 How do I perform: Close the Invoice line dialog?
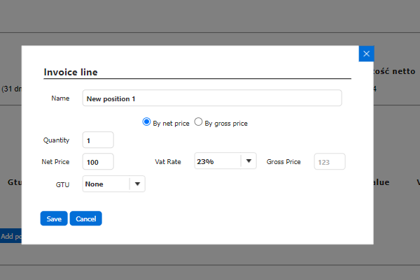tap(367, 54)
